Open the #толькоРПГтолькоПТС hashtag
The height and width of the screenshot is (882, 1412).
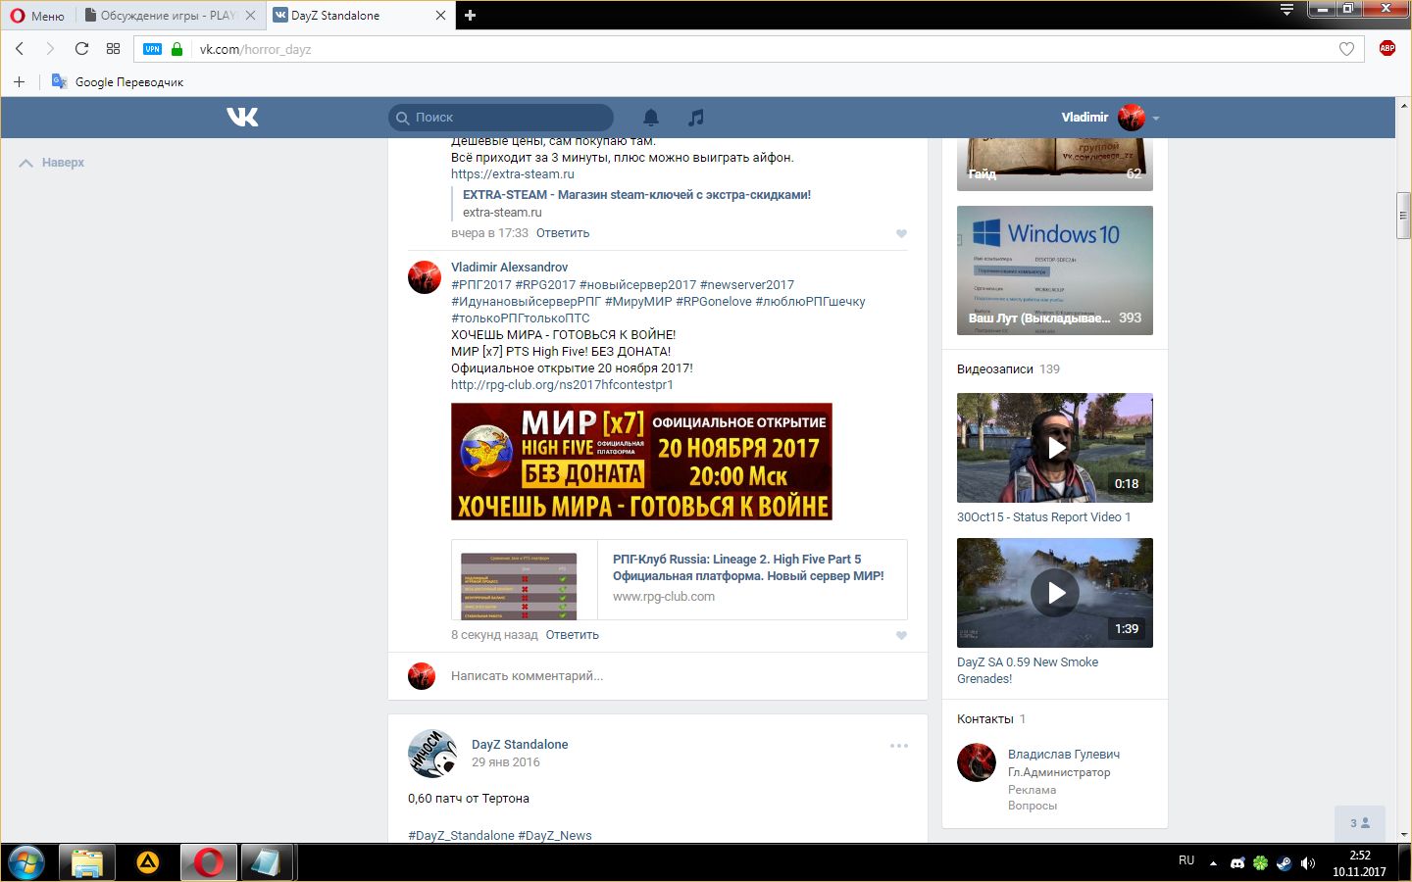coord(521,318)
